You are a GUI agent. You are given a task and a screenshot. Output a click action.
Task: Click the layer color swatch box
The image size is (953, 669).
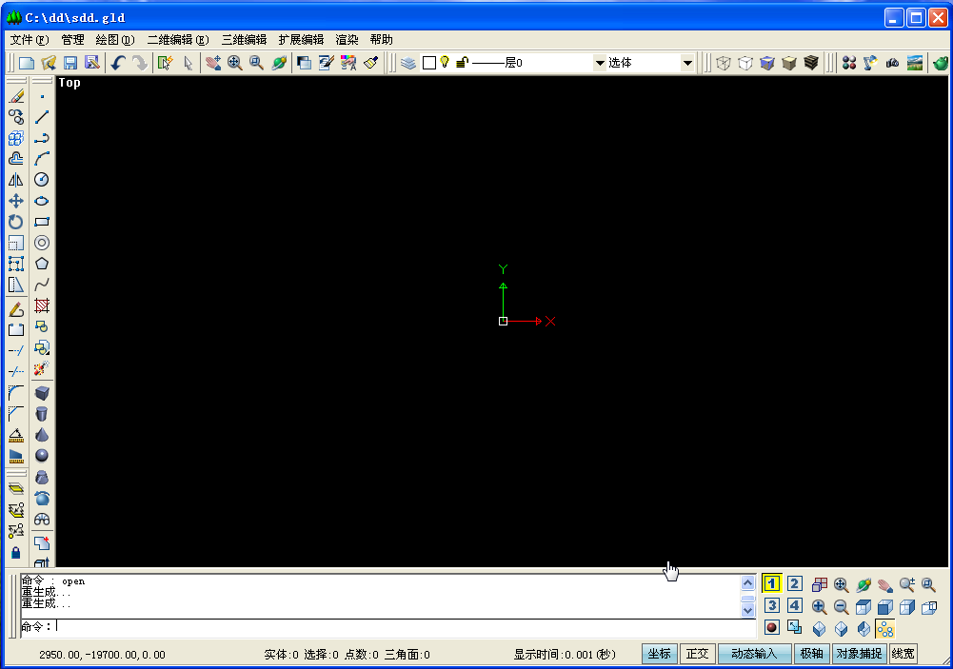429,63
